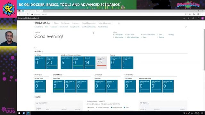
Task: Create a new Sales Invoice
Action: click(x=118, y=37)
